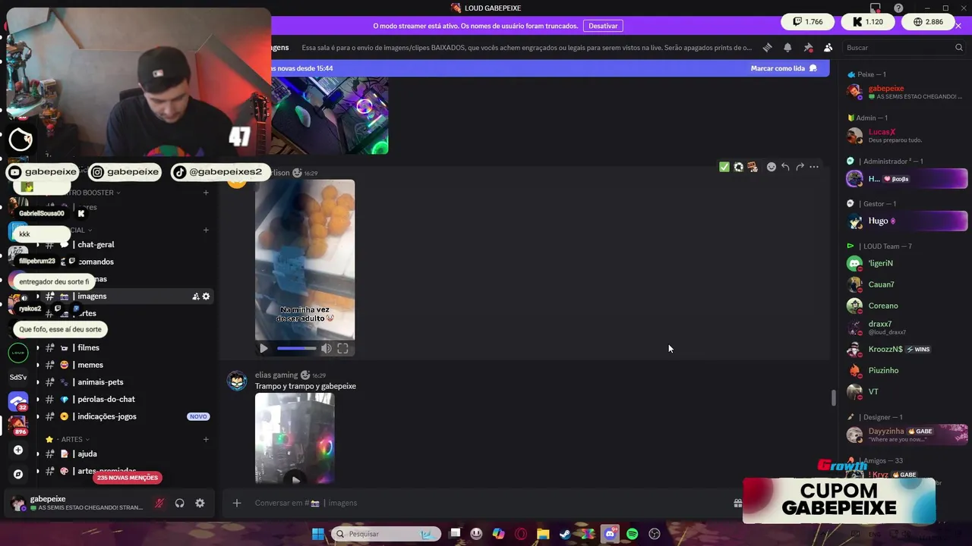Screen dimensions: 972x546
Task: Expand thread arrow beside filmes channel
Action: 37,347
